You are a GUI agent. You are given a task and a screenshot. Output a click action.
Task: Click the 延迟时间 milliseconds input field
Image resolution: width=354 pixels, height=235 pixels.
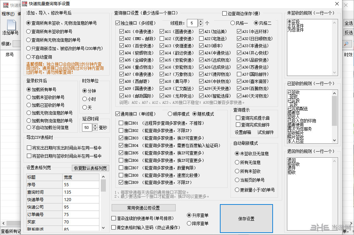87,128
